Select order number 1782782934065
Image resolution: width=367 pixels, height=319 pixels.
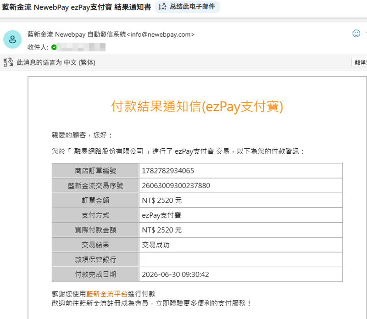(168, 171)
